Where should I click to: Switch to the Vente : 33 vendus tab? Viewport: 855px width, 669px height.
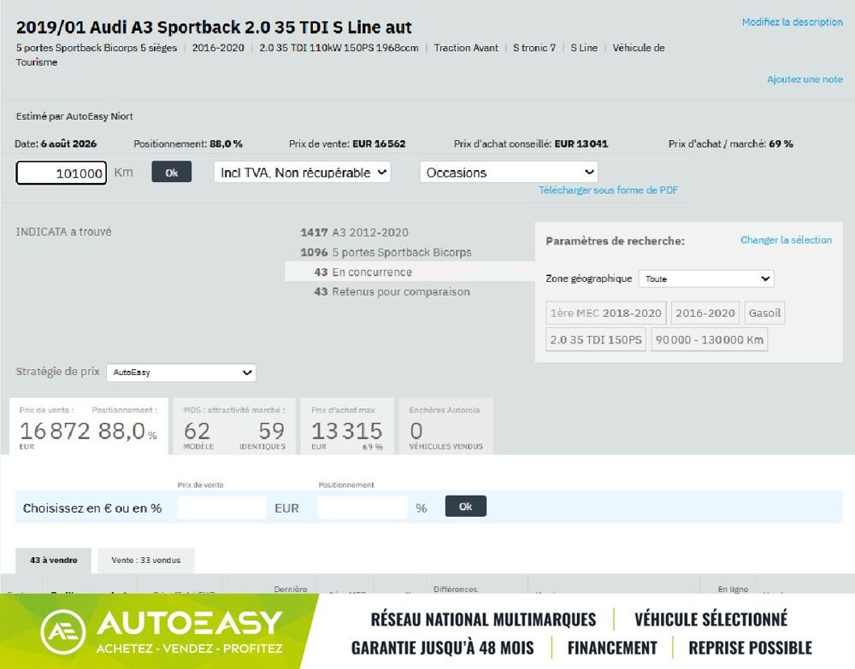[145, 560]
